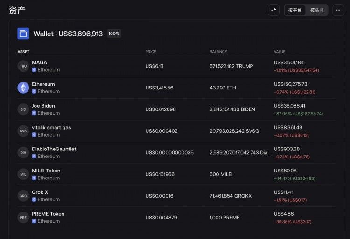Select the PREME Token asset name

pos(48,214)
